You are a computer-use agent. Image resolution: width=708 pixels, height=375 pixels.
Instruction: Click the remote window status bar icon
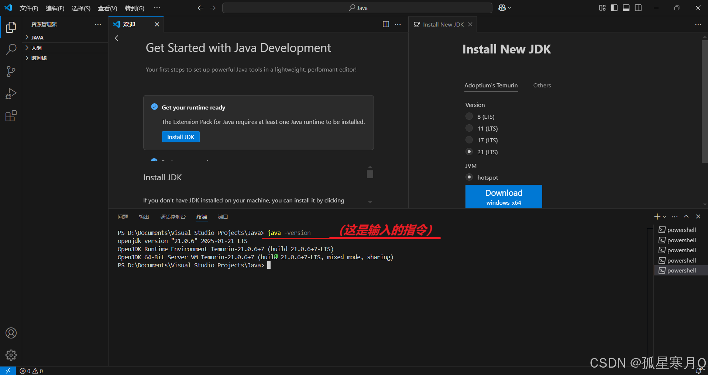(x=8, y=371)
